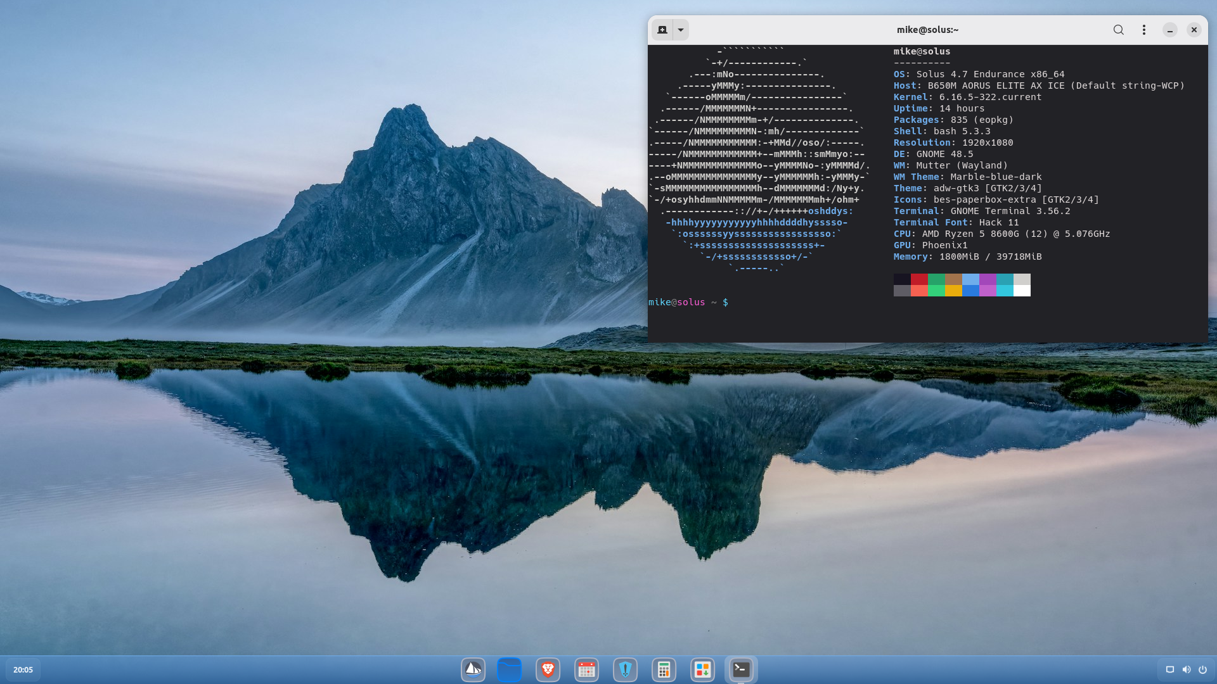Open the Solus sailboat menu icon
The height and width of the screenshot is (684, 1217).
coord(473,669)
